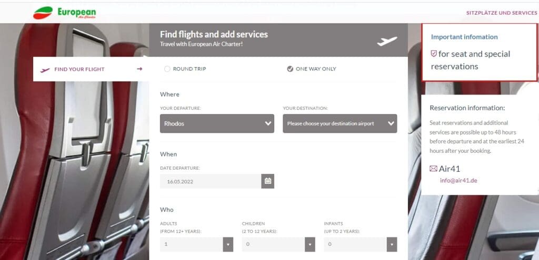This screenshot has height=260, width=539.
Task: Click the seat and special reservations text
Action: [474, 60]
